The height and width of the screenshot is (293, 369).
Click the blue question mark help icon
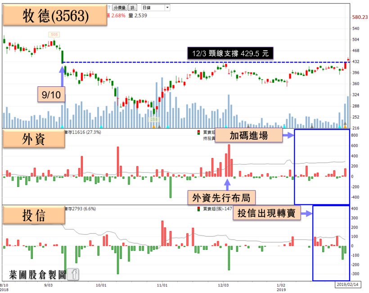[109, 8]
